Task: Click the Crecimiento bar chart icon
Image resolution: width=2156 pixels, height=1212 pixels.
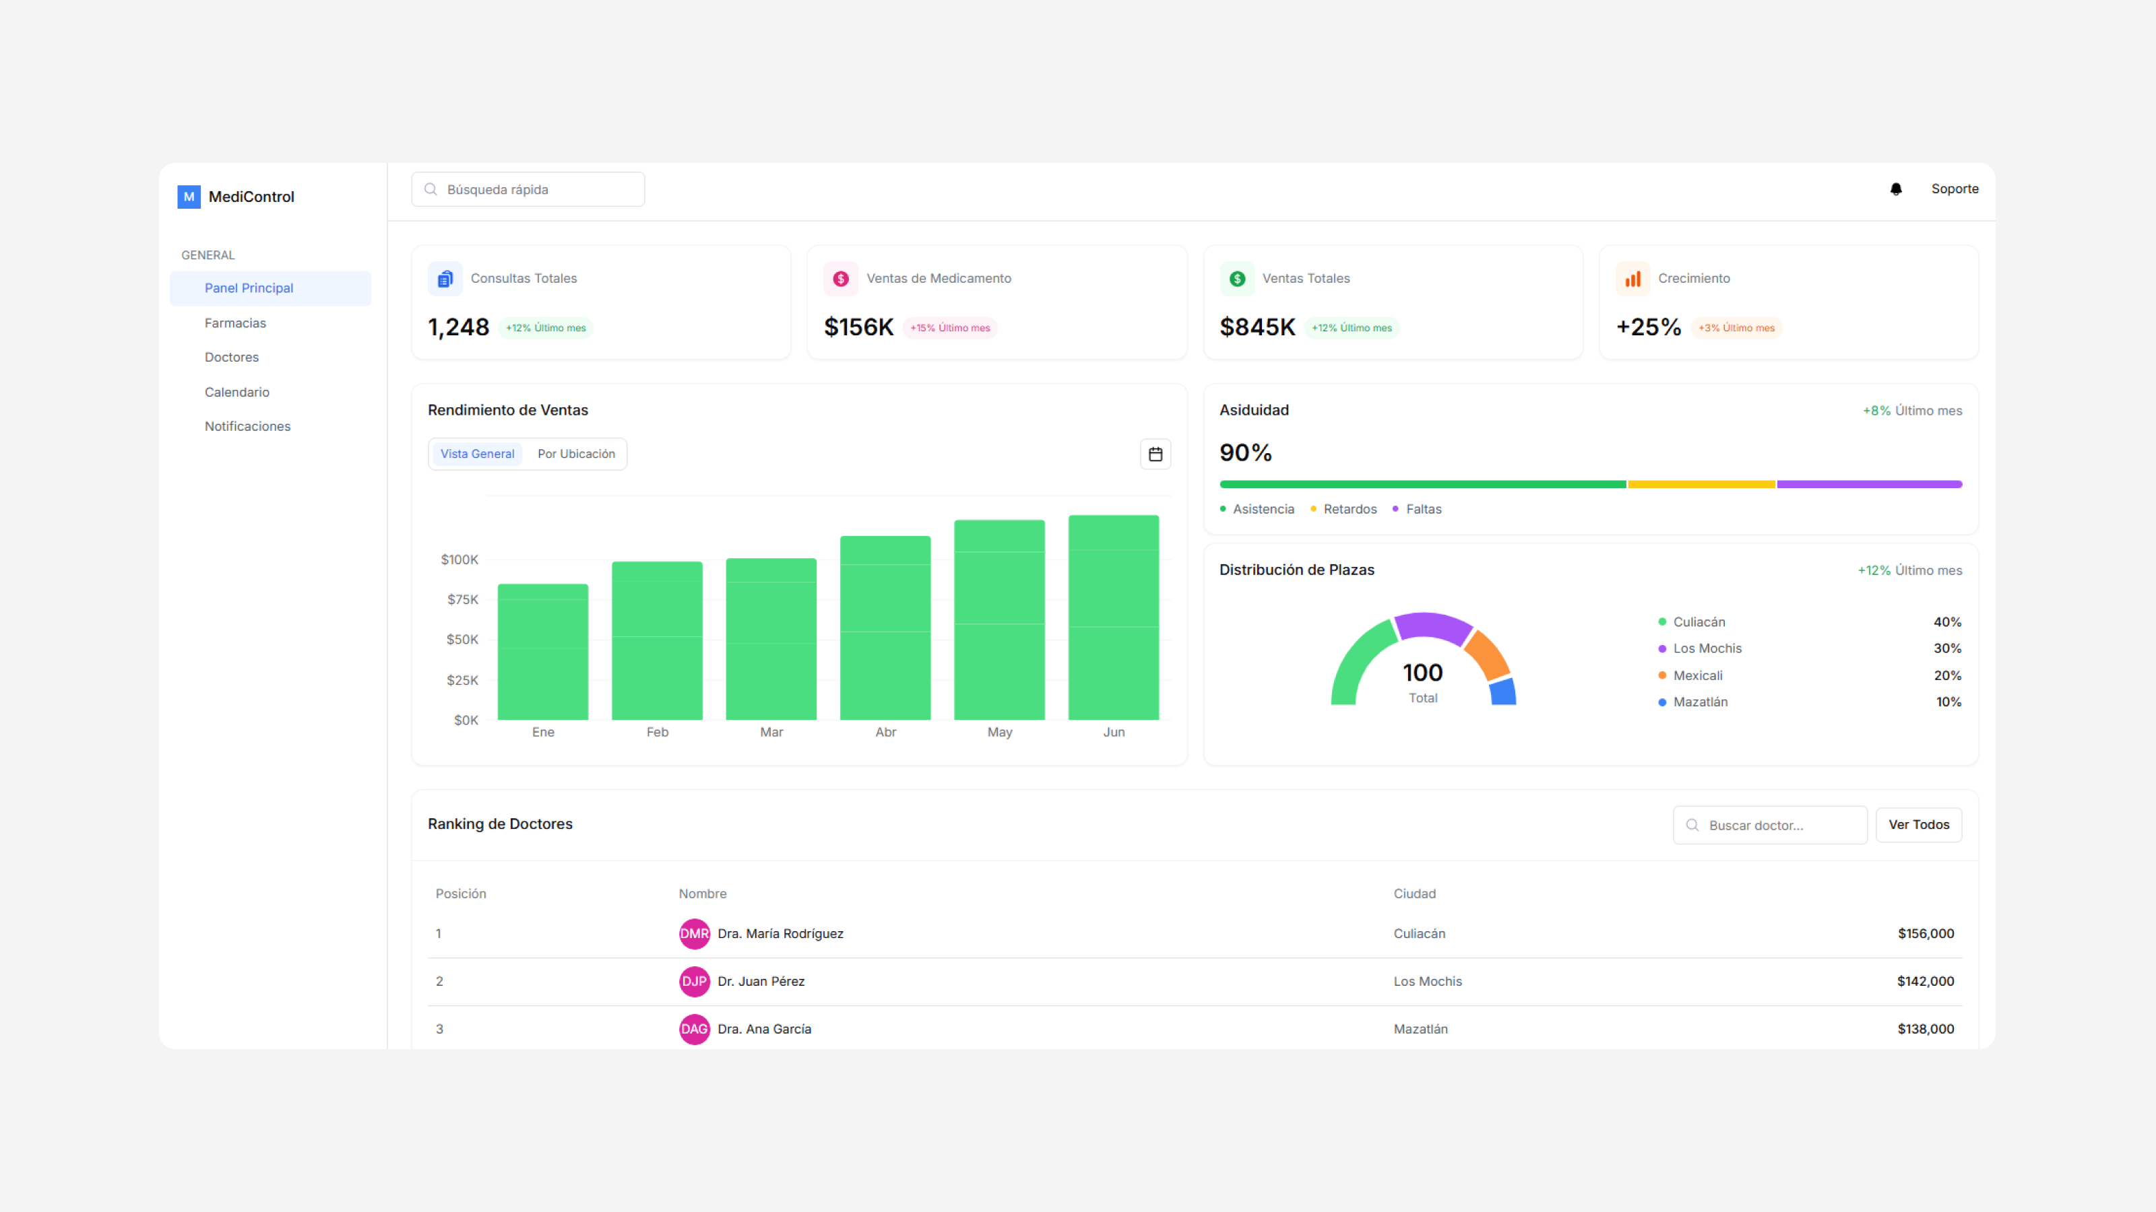Action: point(1633,279)
